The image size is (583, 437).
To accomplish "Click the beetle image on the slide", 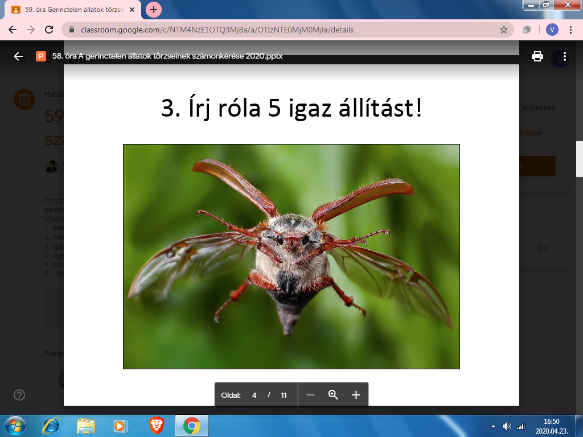I will [x=291, y=256].
